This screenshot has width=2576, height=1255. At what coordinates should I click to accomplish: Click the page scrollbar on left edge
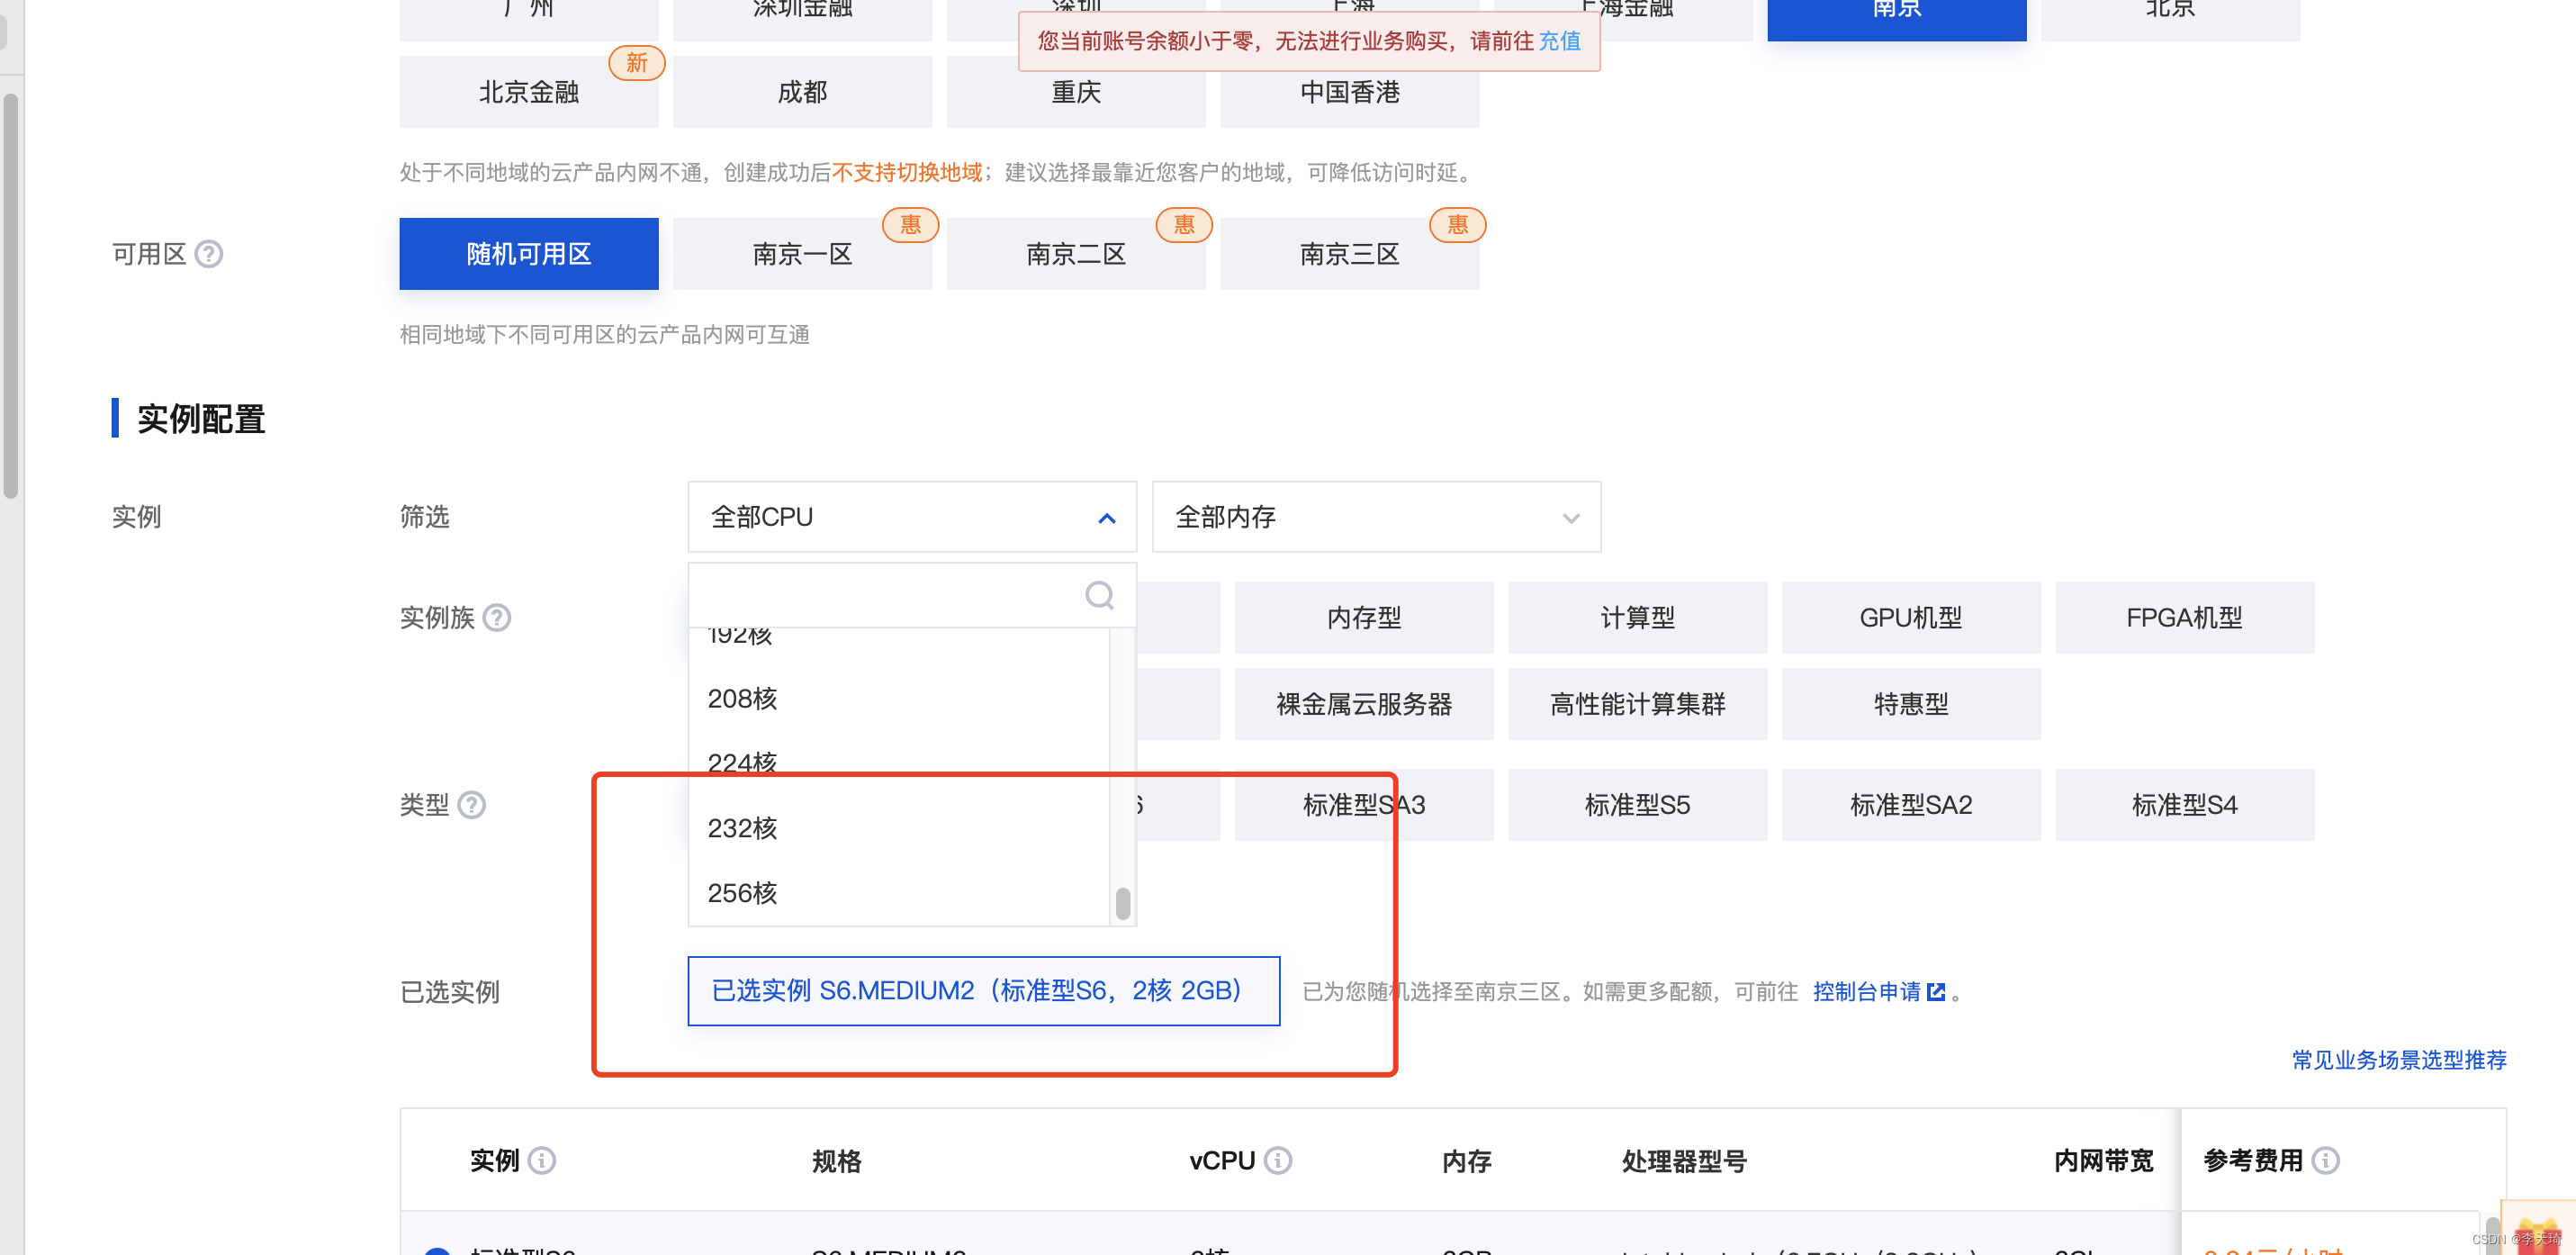[11, 295]
